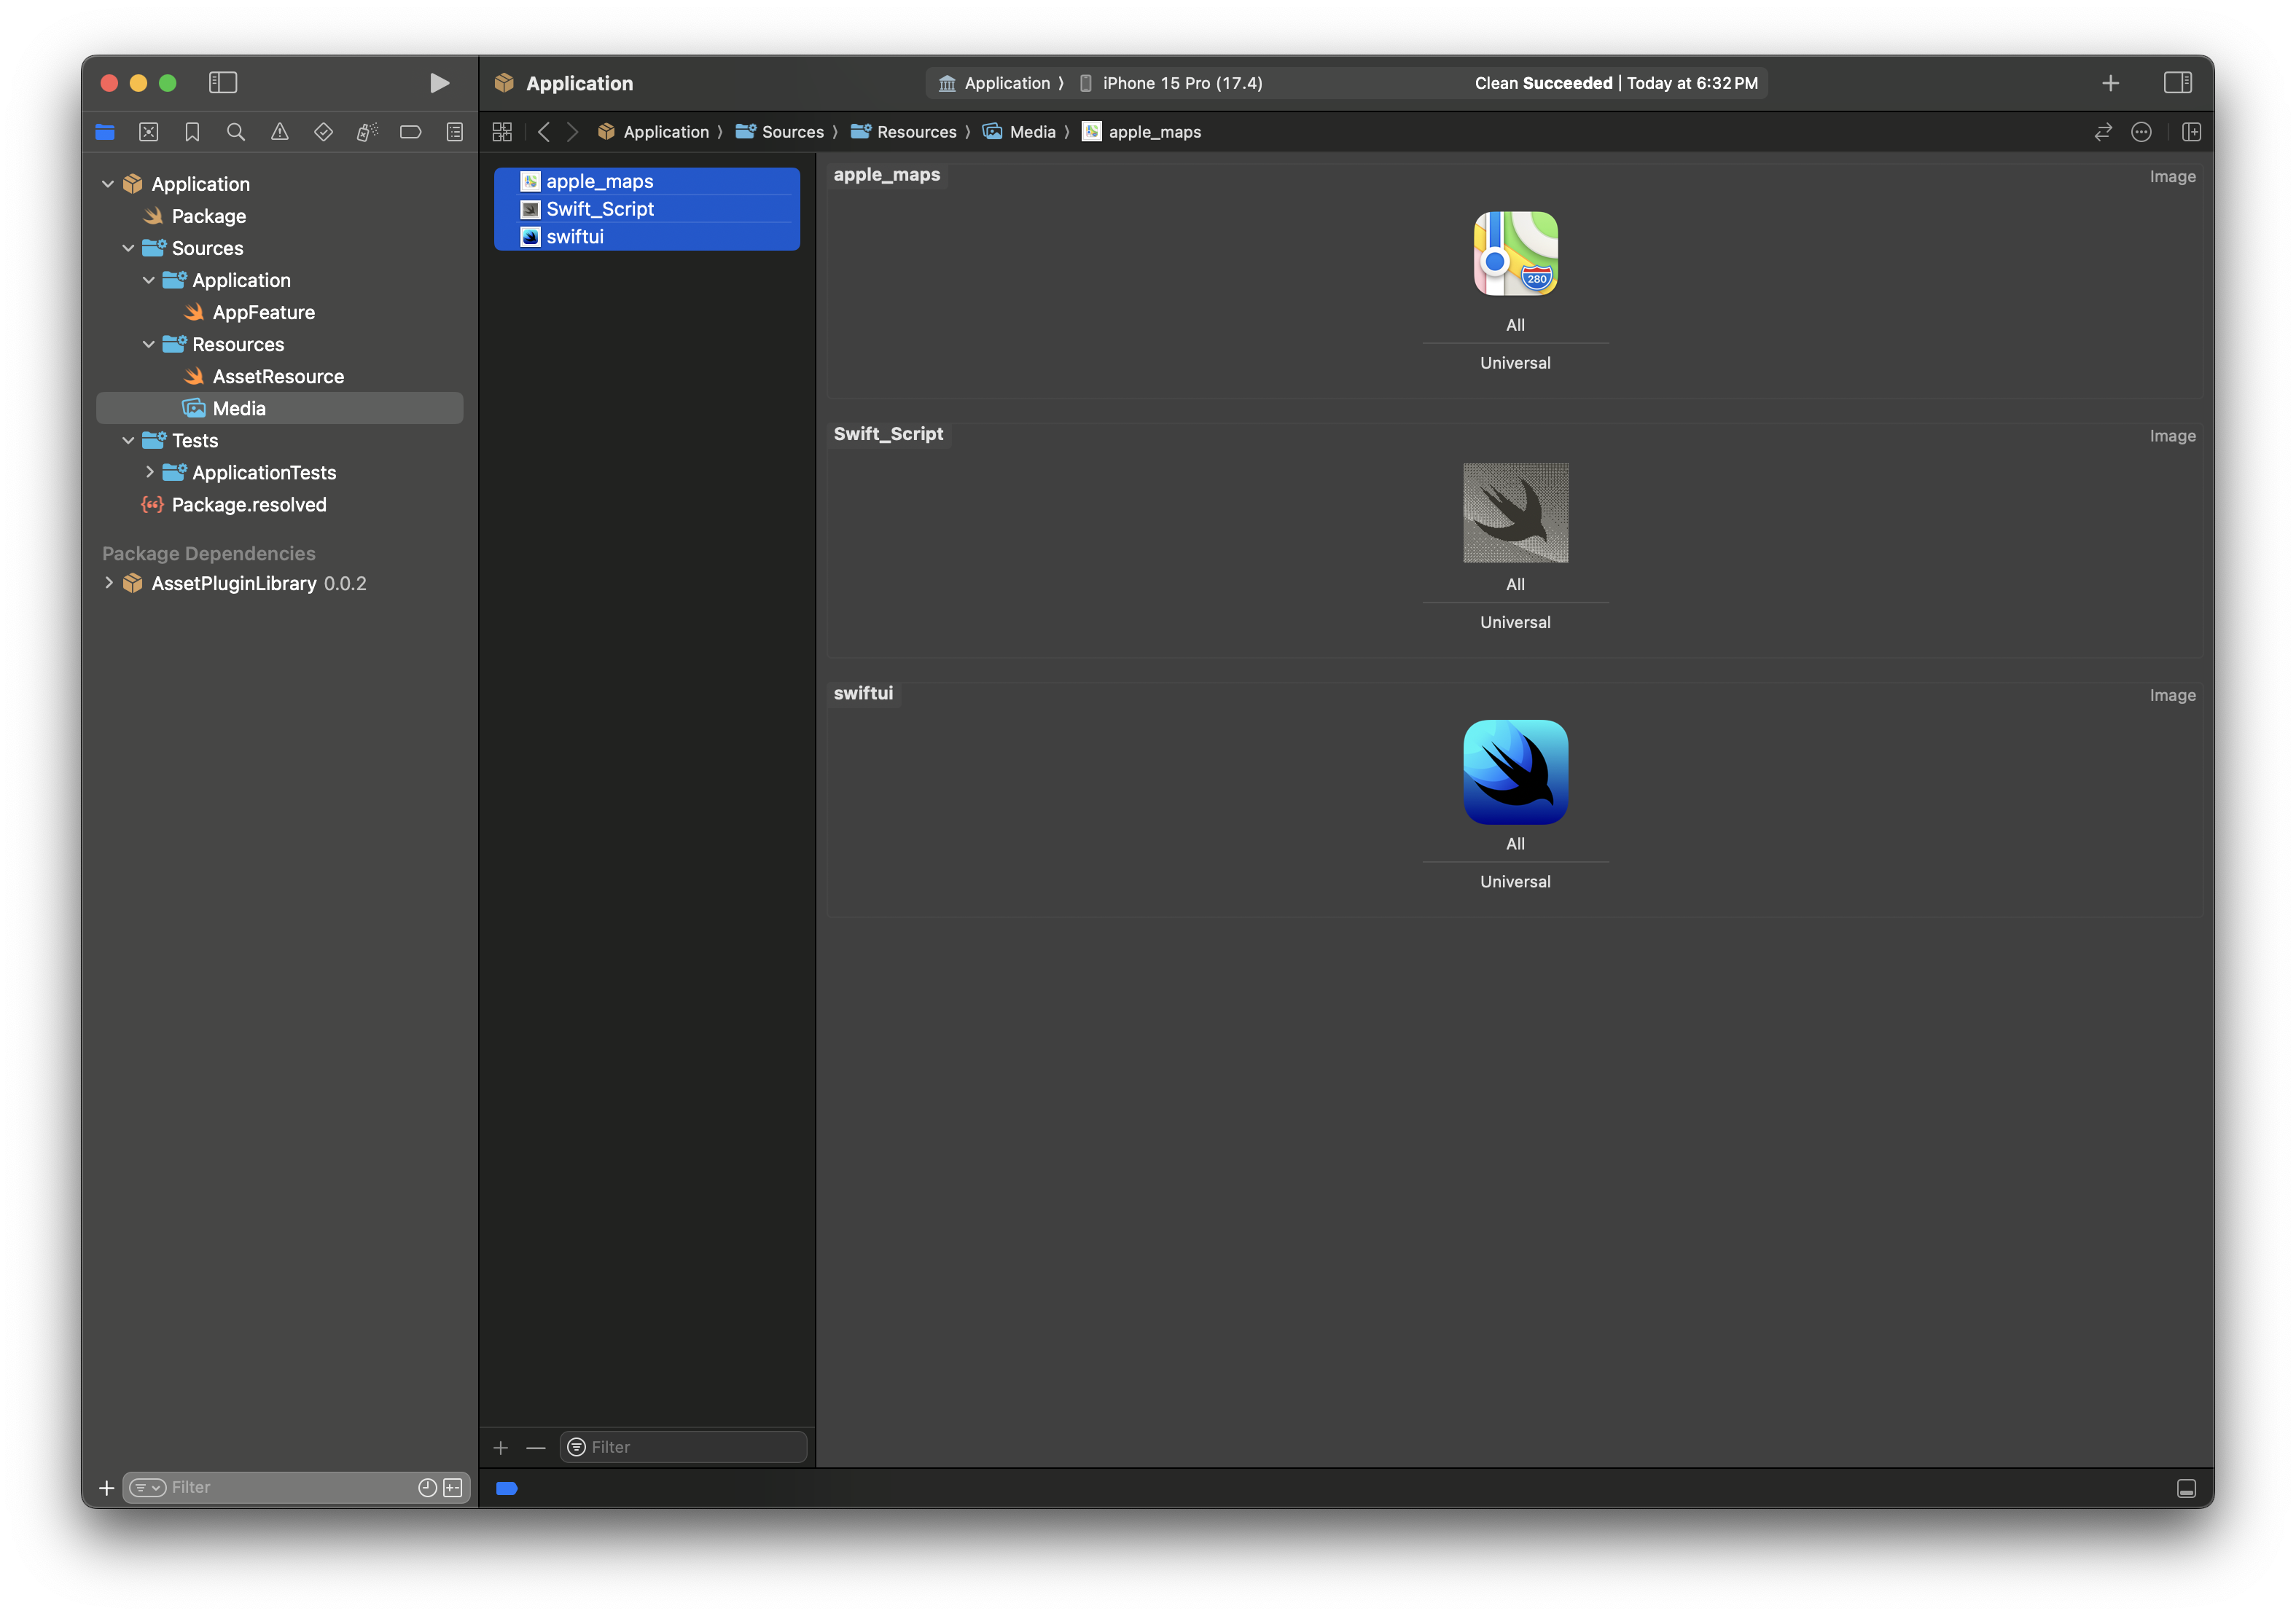The width and height of the screenshot is (2296, 1616).
Task: Click the plus Library button in toolbar
Action: pos(2110,83)
